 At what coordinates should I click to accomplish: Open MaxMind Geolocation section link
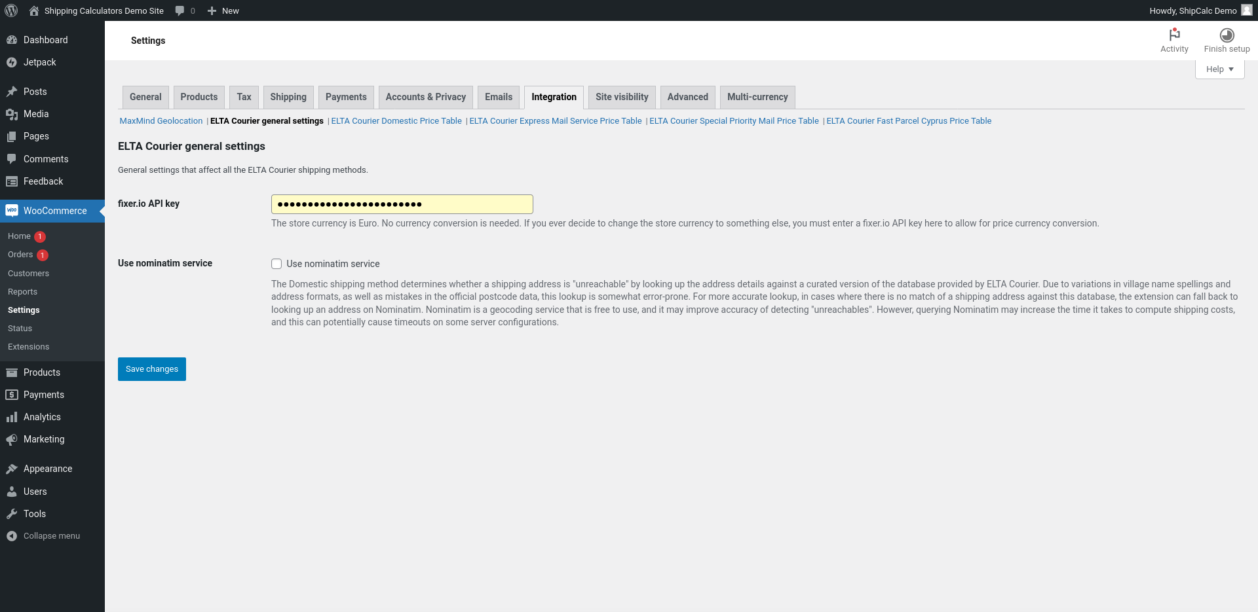pos(161,121)
